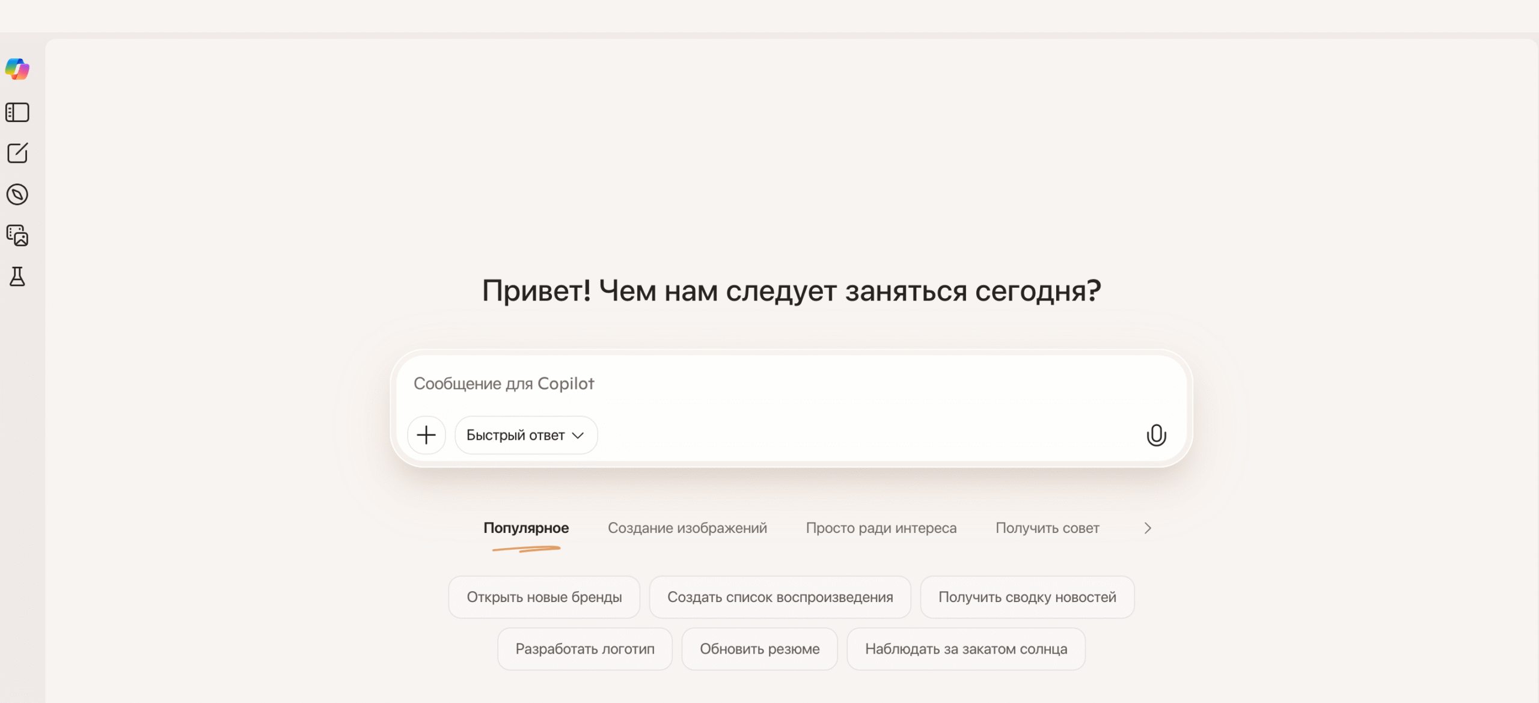Image resolution: width=1539 pixels, height=703 pixels.
Task: Select Обновить резюме suggestion chip
Action: (759, 649)
